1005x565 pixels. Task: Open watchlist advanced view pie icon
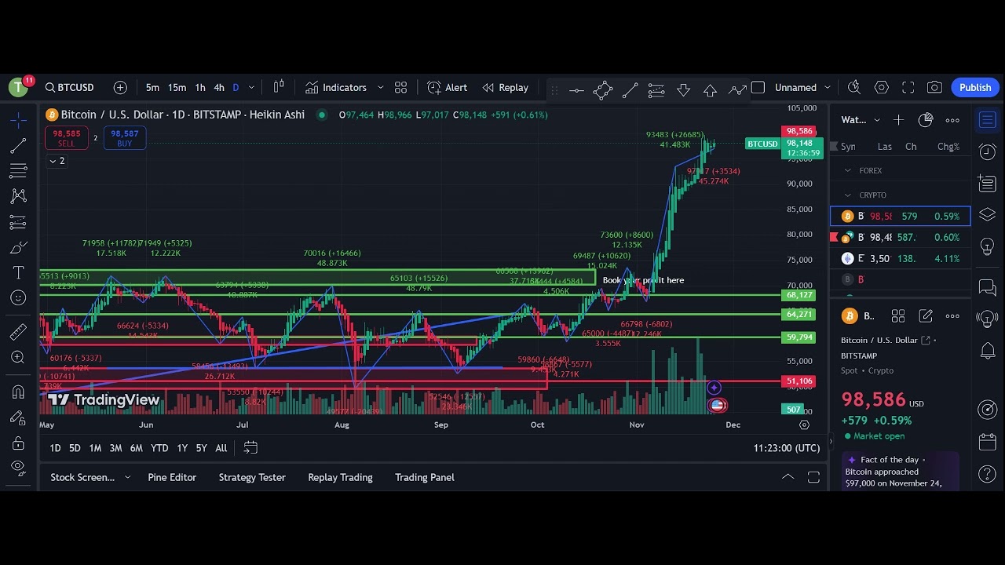point(926,120)
